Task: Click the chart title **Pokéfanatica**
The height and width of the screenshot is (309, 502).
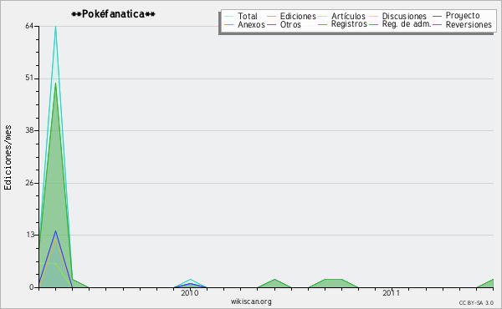Action: click(x=113, y=14)
